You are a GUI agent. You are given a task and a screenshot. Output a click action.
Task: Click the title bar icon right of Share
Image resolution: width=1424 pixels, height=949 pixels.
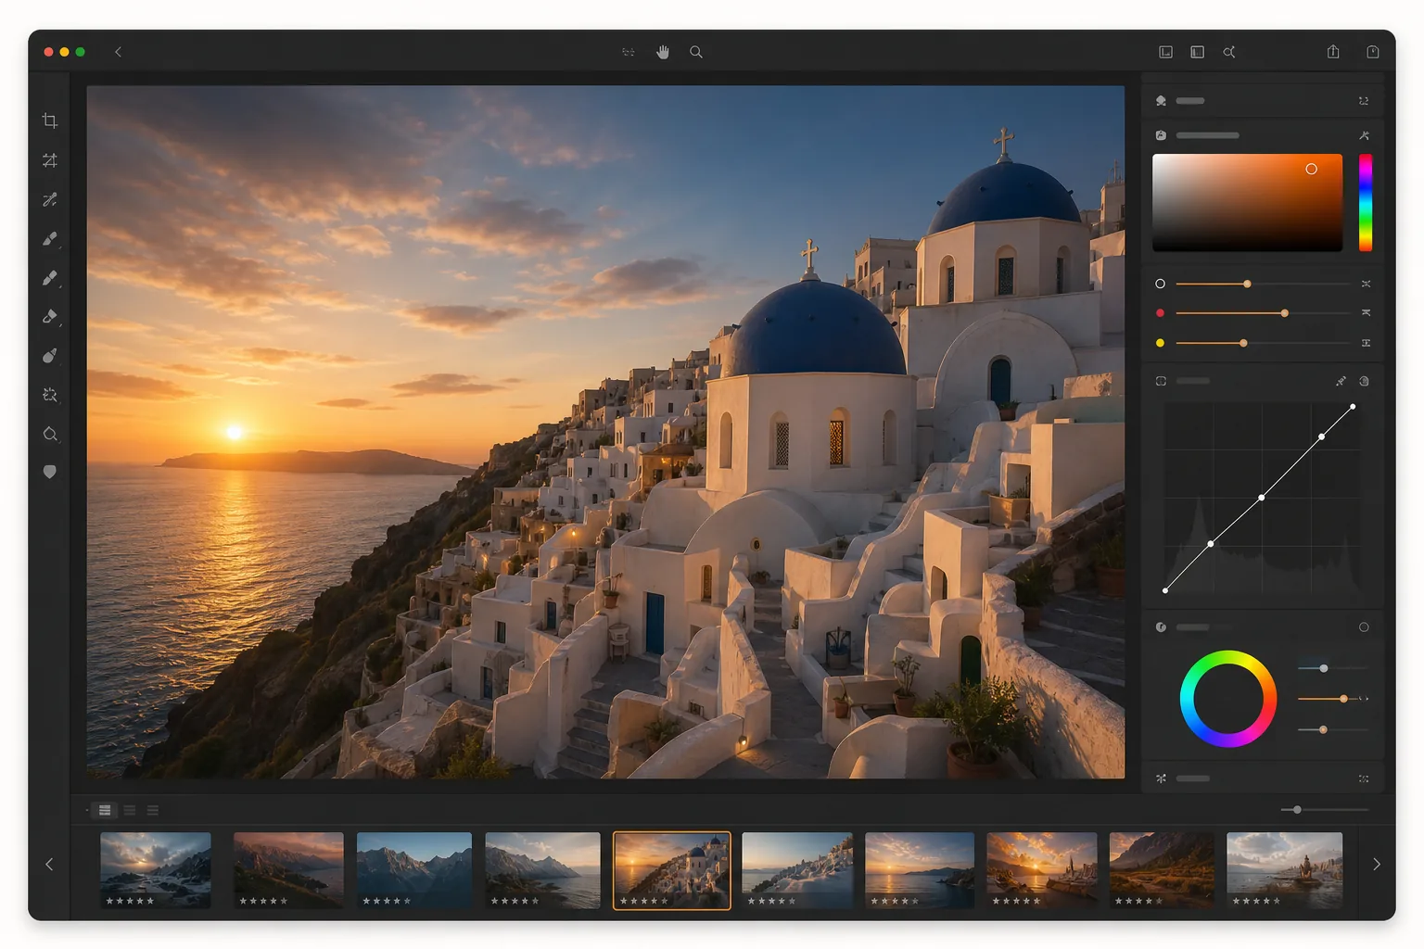pyautogui.click(x=1373, y=52)
